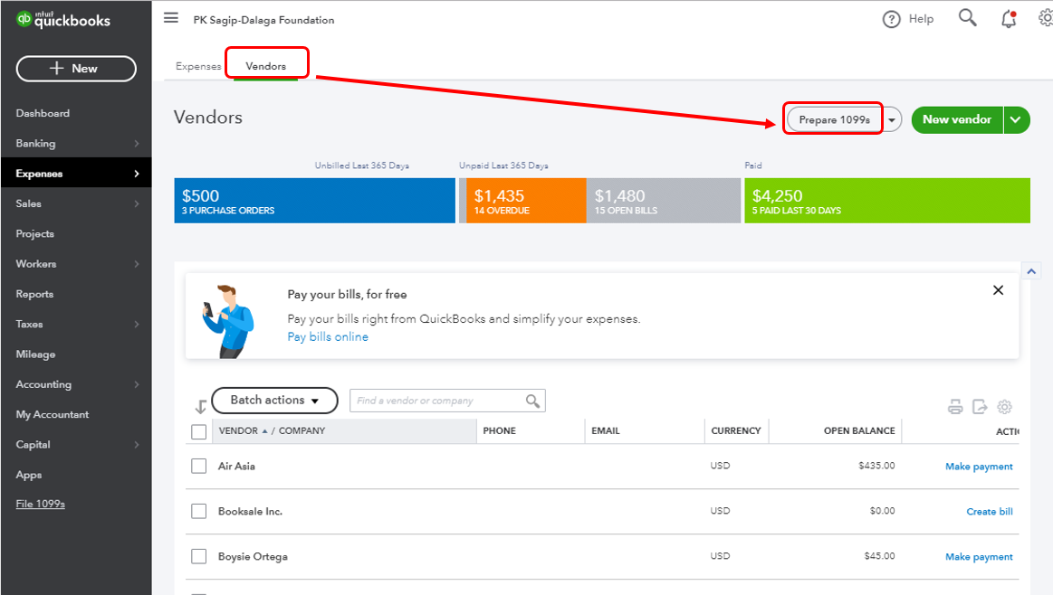Open Apps in sidebar
1053x595 pixels.
[29, 475]
